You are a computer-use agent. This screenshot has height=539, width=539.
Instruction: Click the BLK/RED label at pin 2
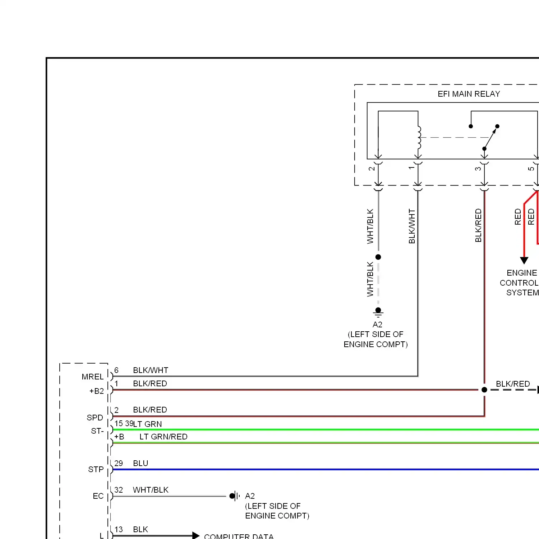(x=150, y=410)
